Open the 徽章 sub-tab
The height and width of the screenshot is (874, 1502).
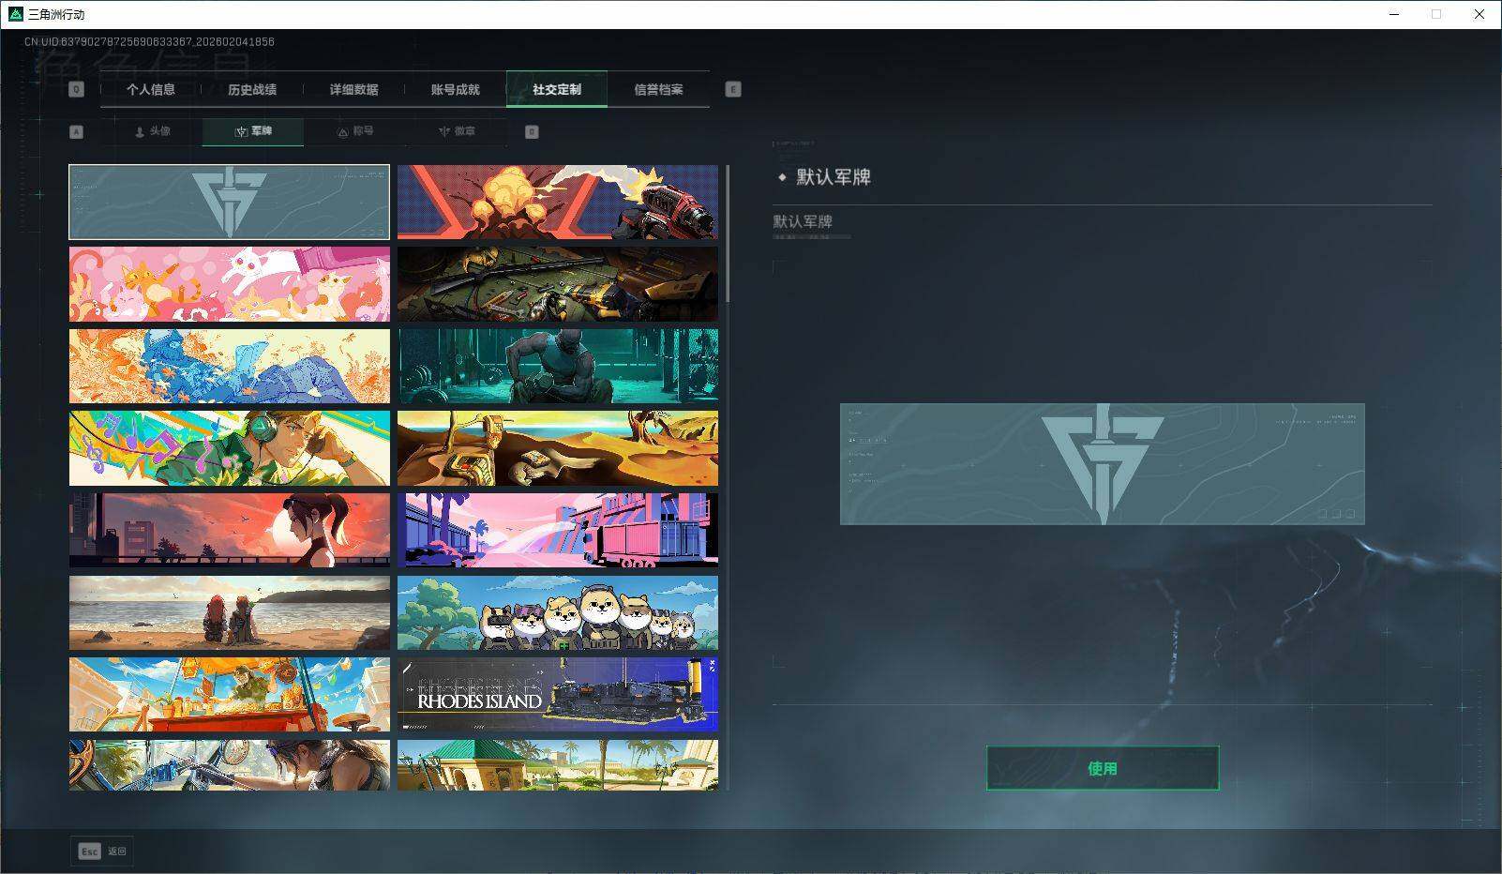click(457, 131)
